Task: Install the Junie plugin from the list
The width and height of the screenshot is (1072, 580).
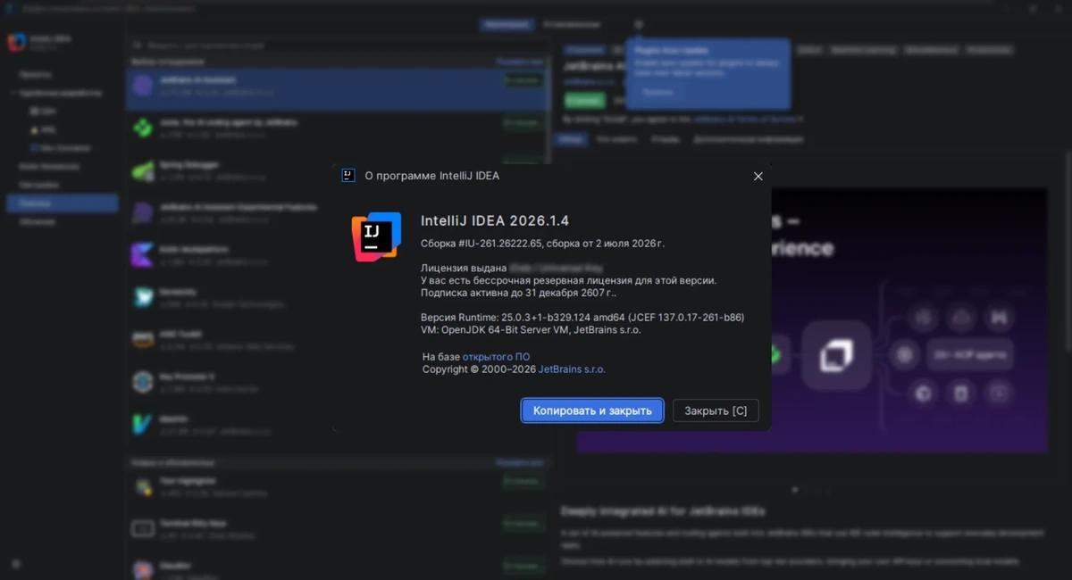Action: click(523, 122)
